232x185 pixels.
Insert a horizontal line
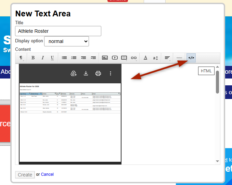coord(179,58)
